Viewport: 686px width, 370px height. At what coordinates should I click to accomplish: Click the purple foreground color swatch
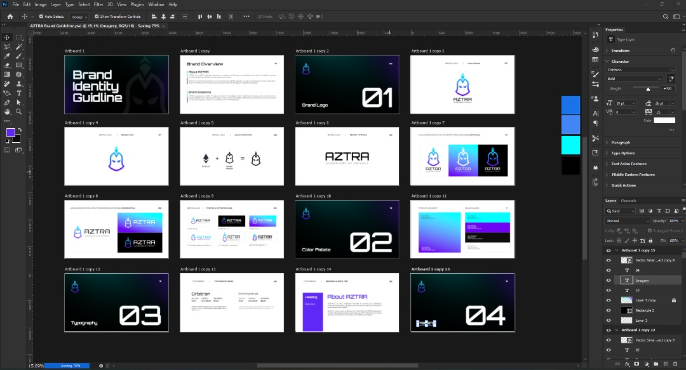pos(11,133)
